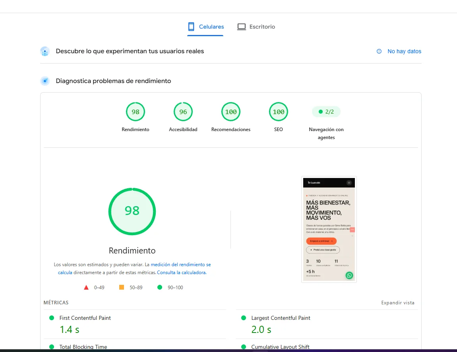The width and height of the screenshot is (457, 352).
Task: Click the laptop icon in Escritorio tab
Action: (x=241, y=27)
